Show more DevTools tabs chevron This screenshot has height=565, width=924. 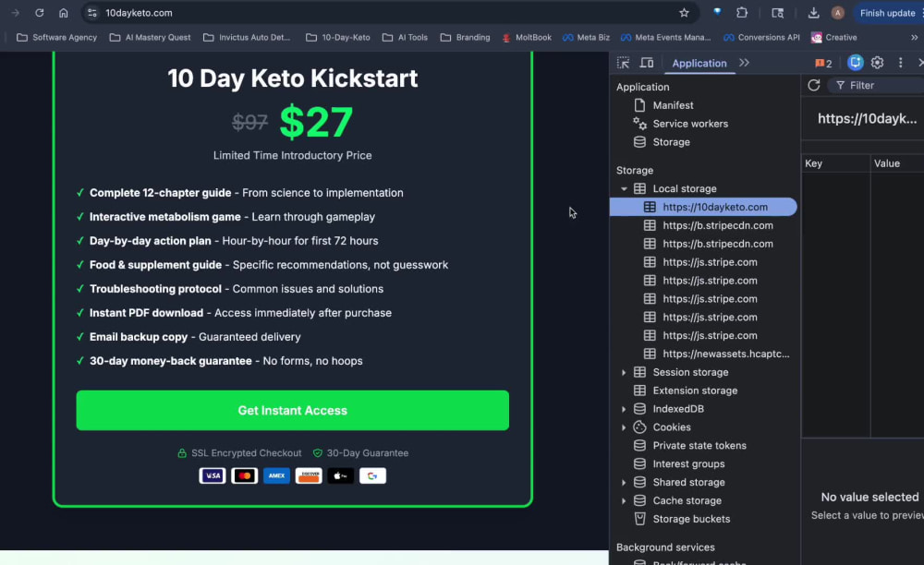click(x=744, y=63)
